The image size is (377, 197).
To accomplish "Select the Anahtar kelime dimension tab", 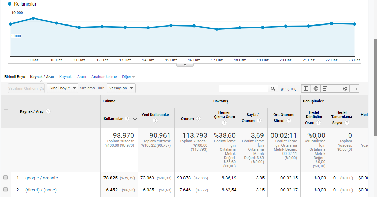I will 104,77.
